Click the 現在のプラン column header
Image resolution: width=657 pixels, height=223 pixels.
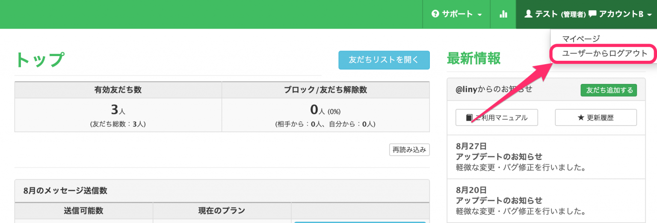tap(222, 211)
